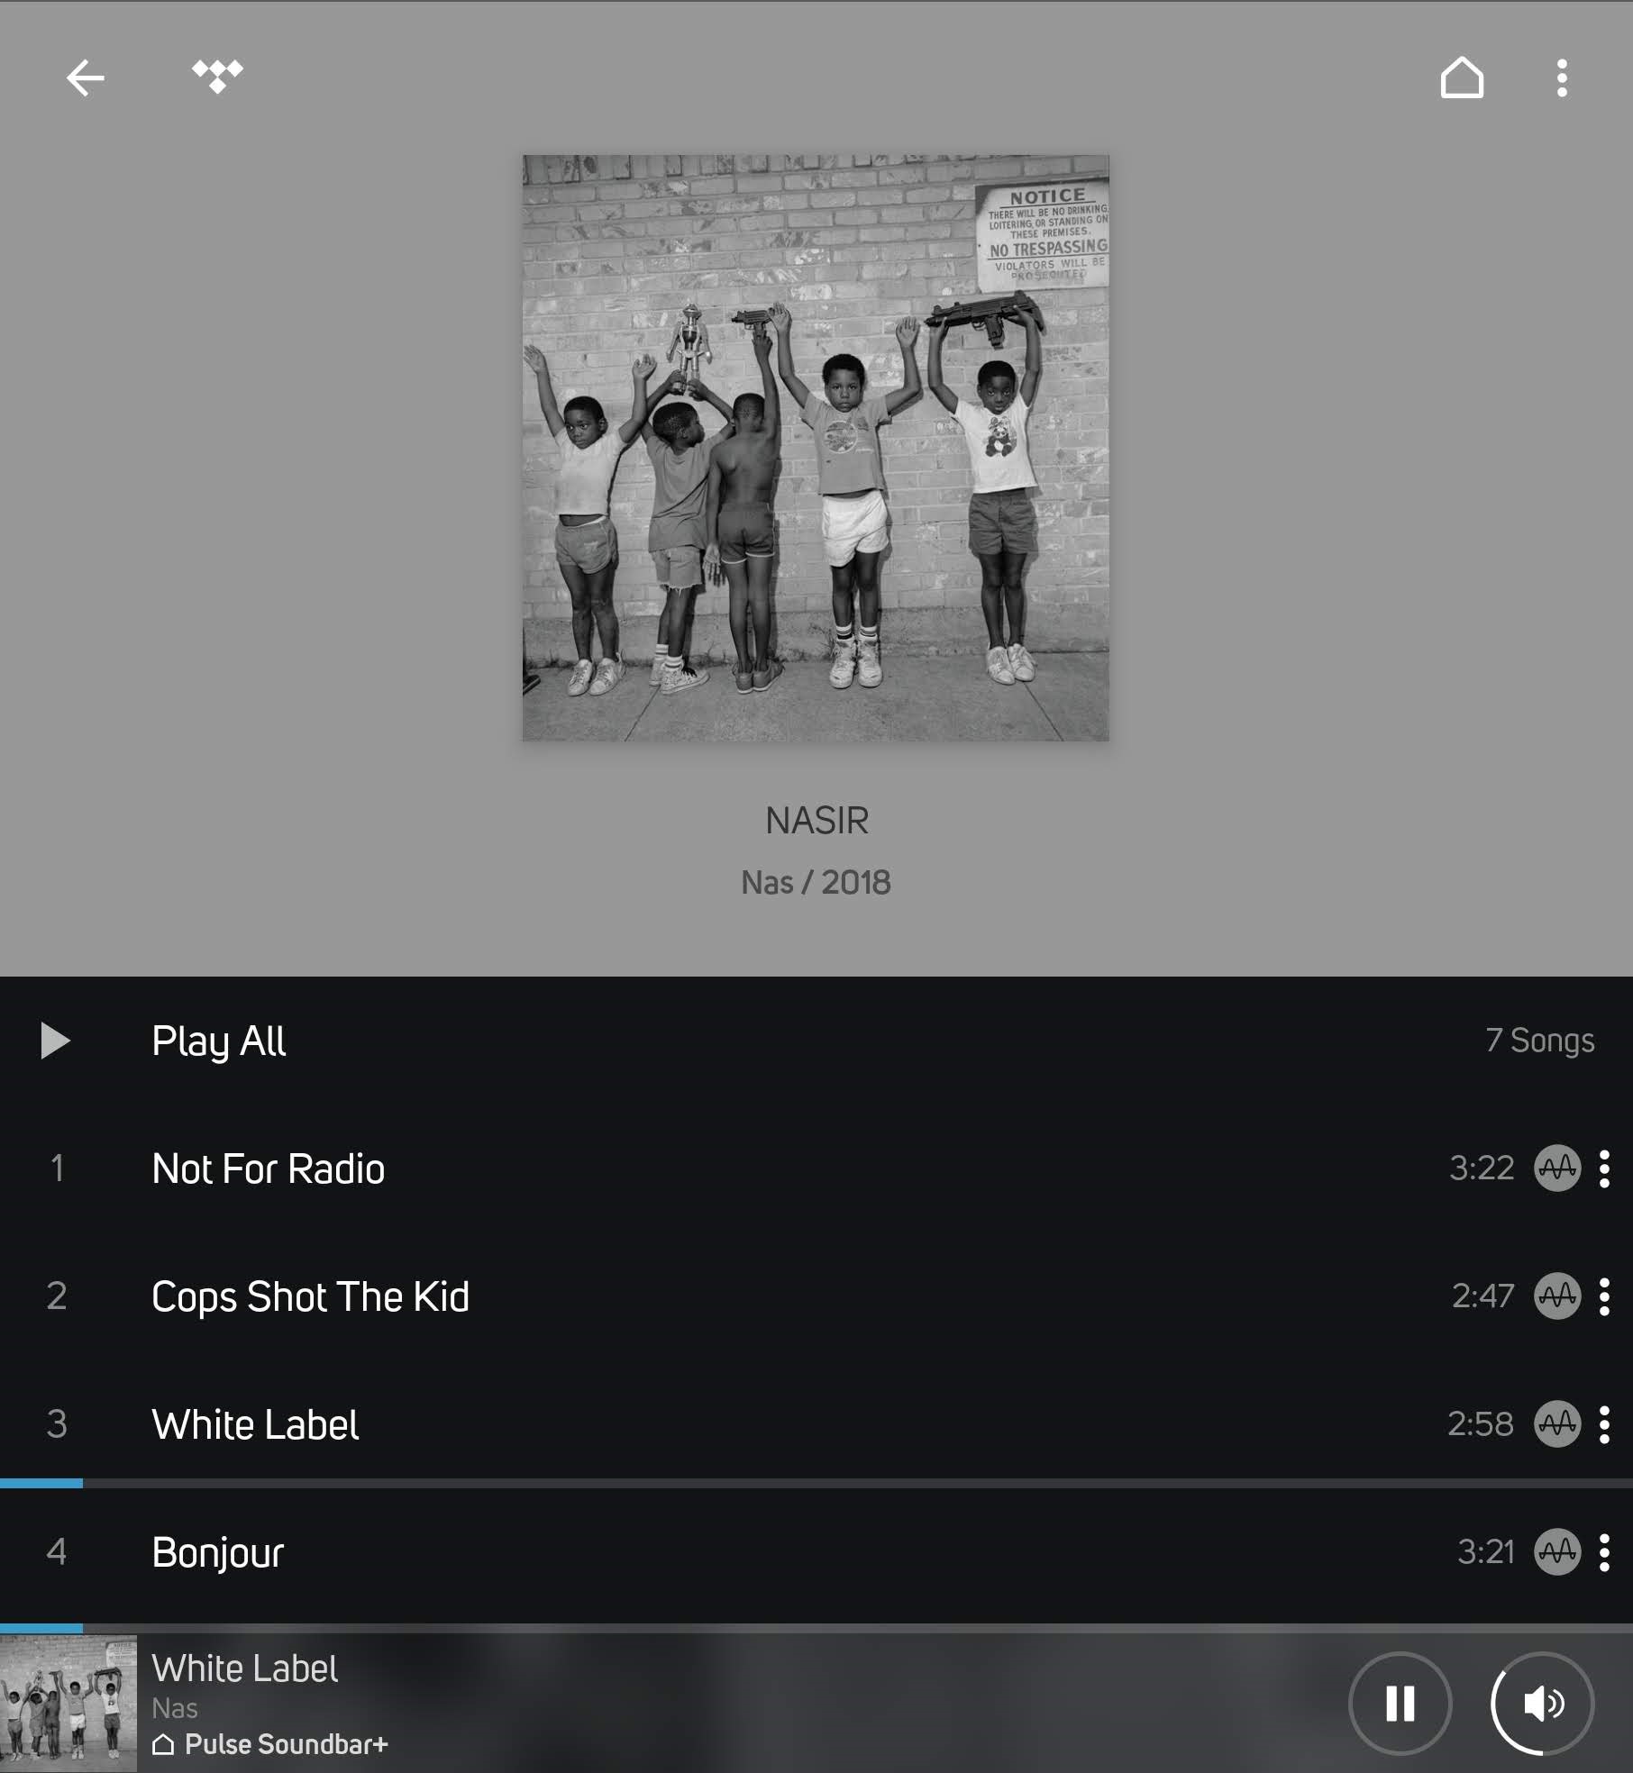Screen dimensions: 1633x1773
Task: Open options menu for Bonjour
Action: [1604, 1552]
